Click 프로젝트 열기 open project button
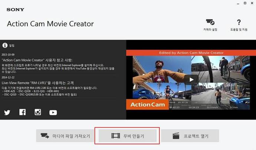The height and width of the screenshot is (150, 256). pos(190,136)
